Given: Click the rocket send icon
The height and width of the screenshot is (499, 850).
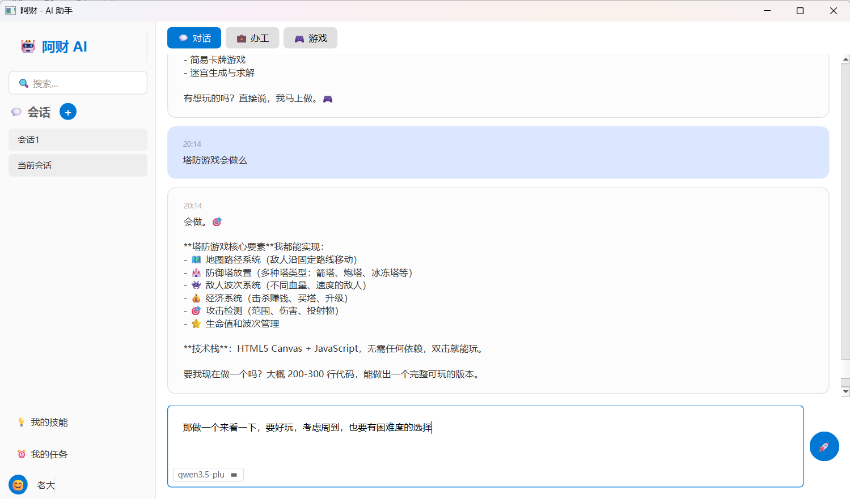Looking at the screenshot, I should click(x=824, y=446).
